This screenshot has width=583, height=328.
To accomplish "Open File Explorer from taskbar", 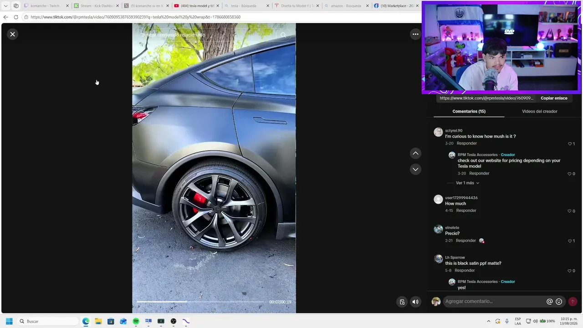I will (98, 321).
